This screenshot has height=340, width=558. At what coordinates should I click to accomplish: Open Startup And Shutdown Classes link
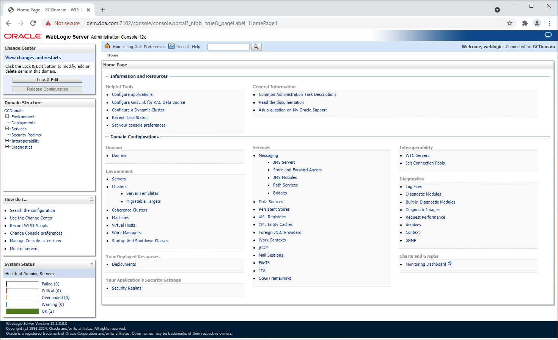(140, 241)
